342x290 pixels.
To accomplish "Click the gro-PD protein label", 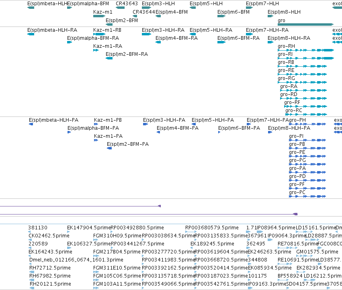I will coord(297,176).
